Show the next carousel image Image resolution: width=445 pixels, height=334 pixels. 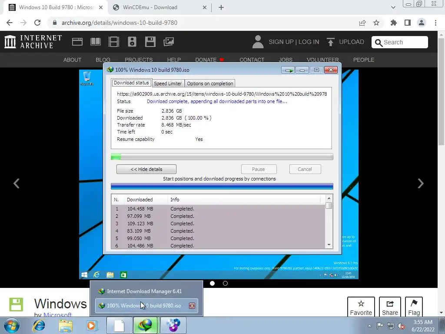(421, 184)
